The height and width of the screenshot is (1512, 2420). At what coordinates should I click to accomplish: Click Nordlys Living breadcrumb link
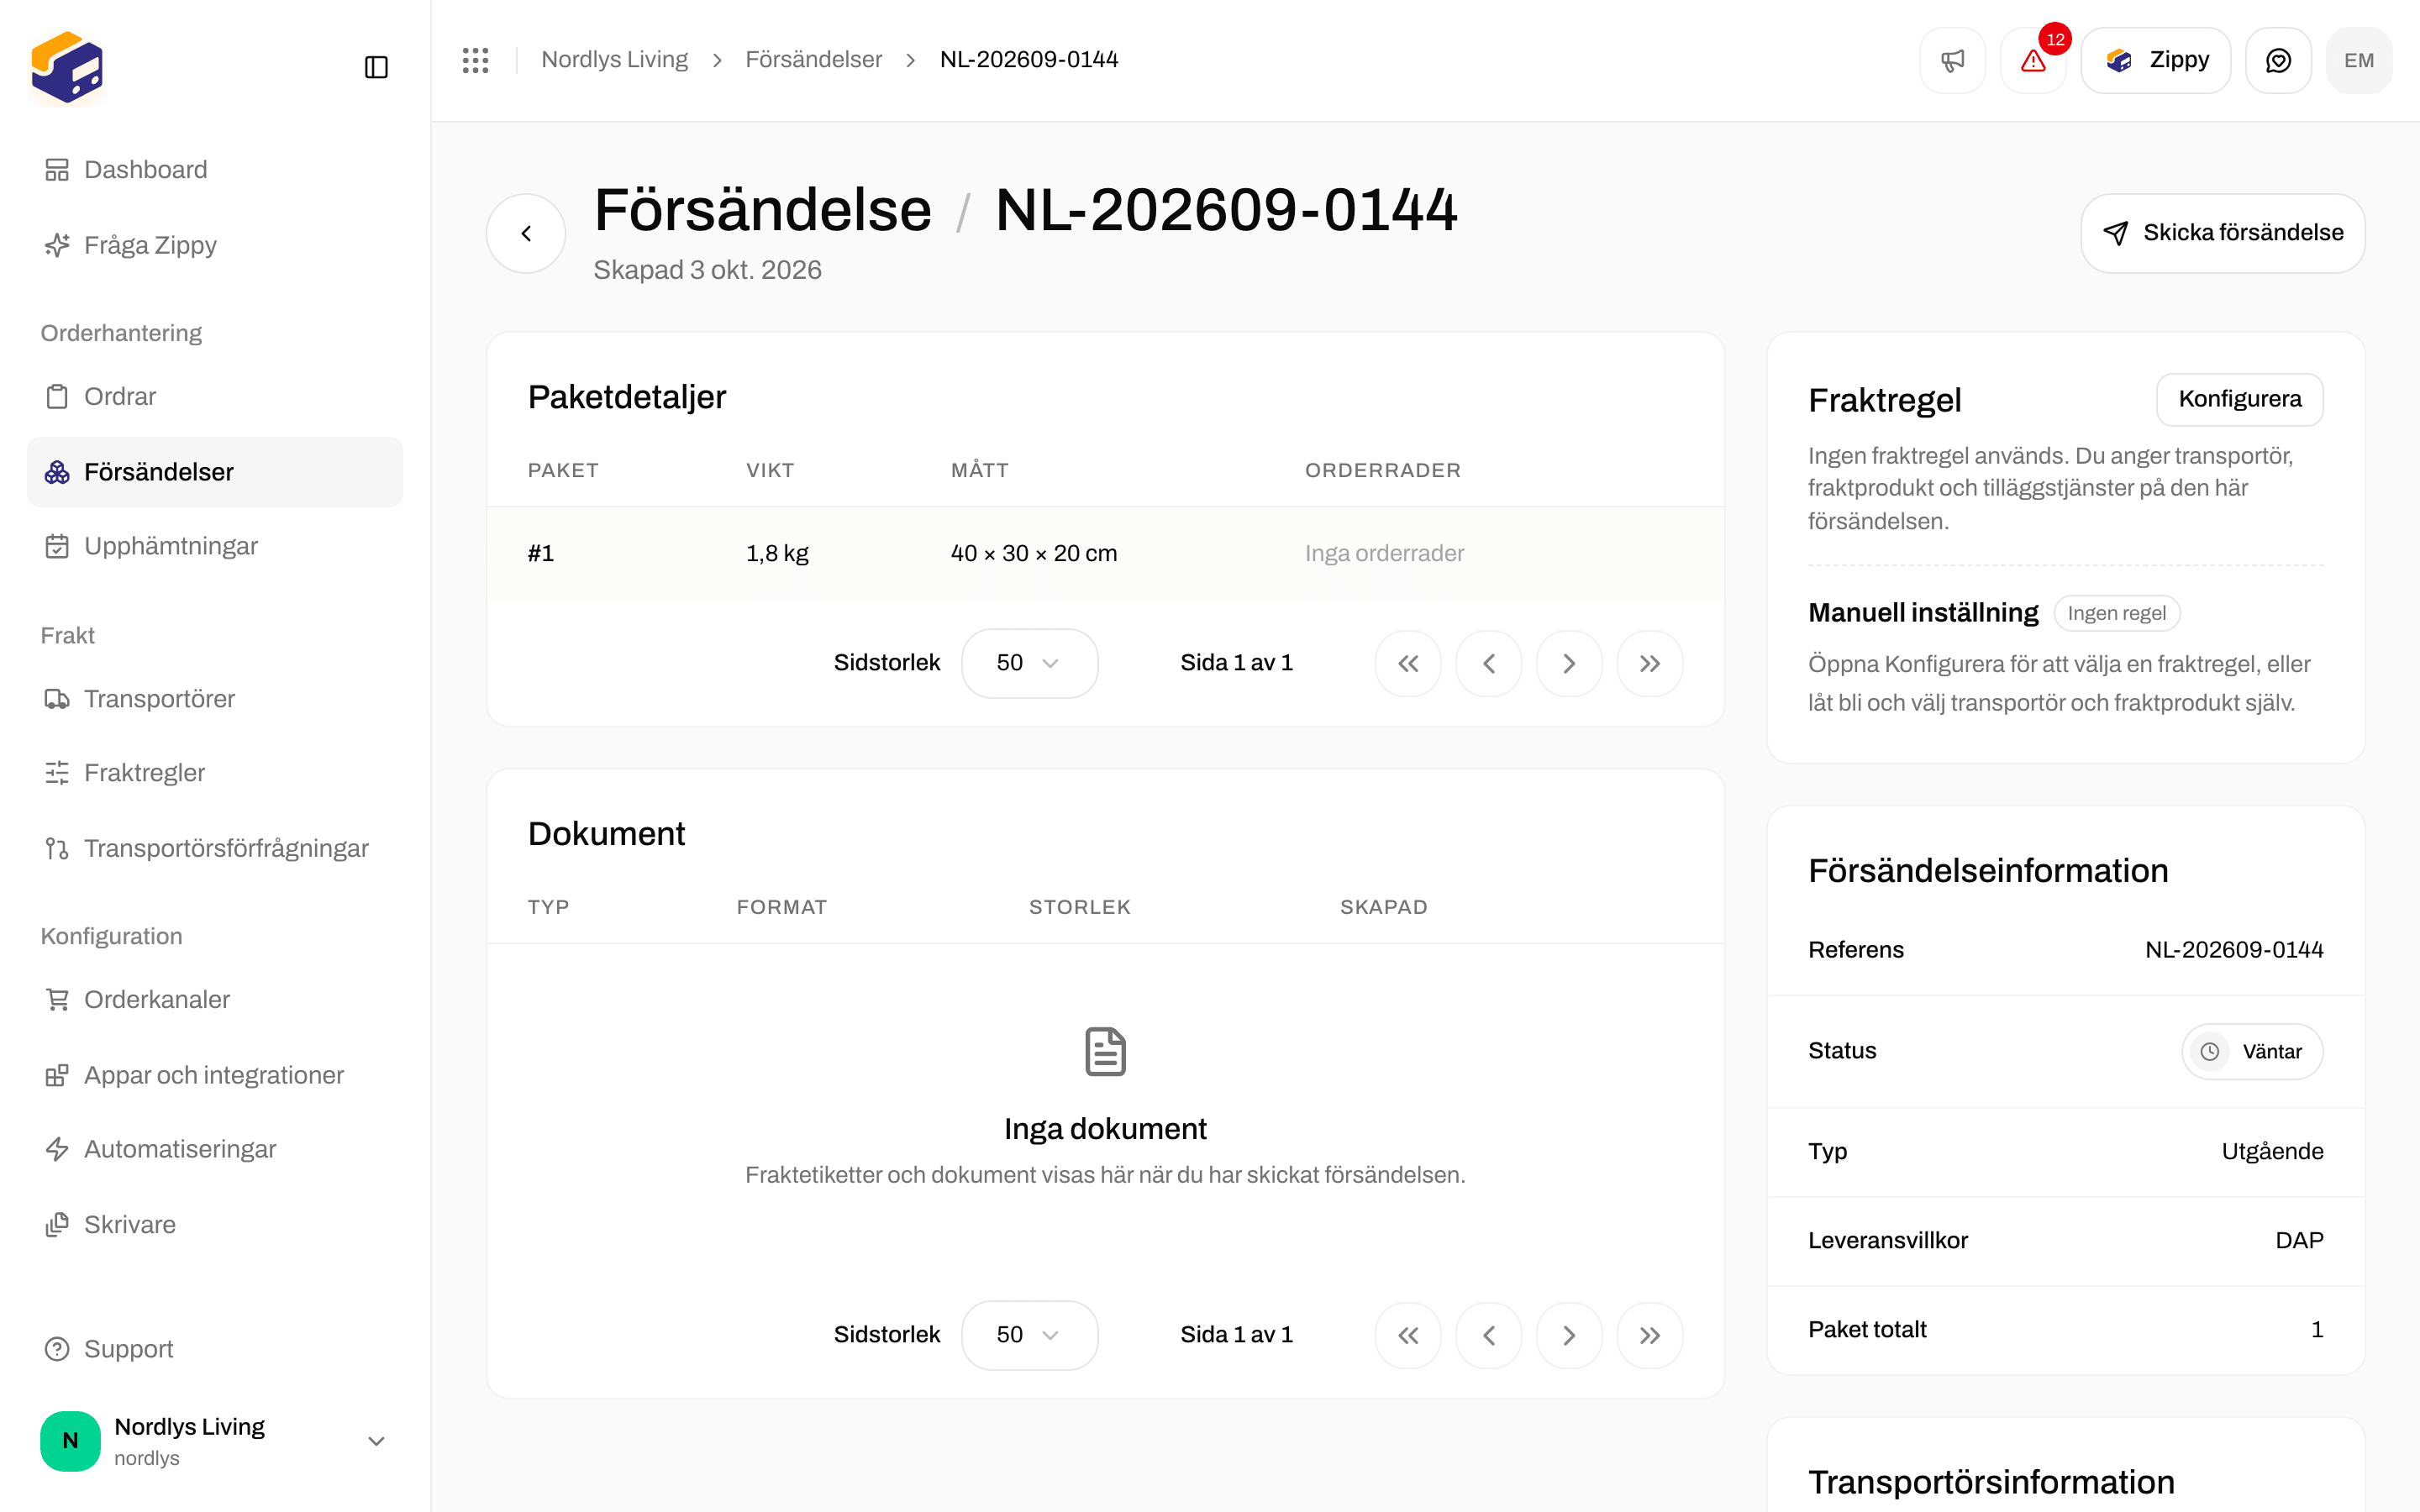tap(614, 60)
